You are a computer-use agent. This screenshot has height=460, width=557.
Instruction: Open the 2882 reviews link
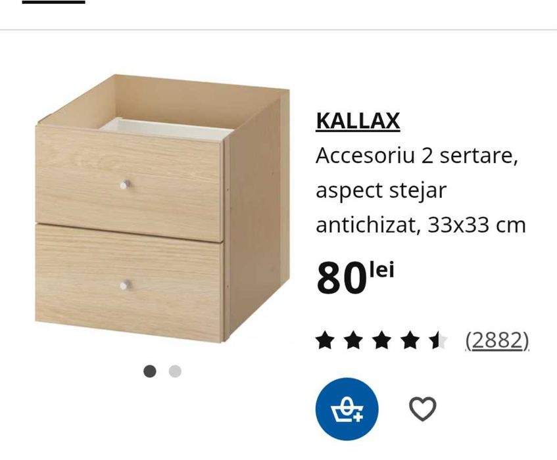tap(497, 340)
